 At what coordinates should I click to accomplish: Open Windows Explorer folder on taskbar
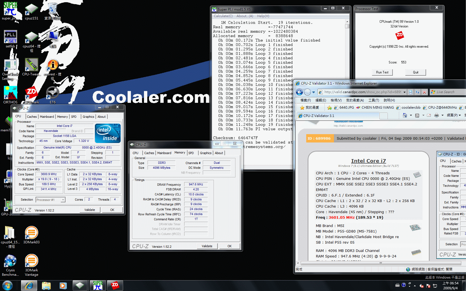(x=46, y=285)
